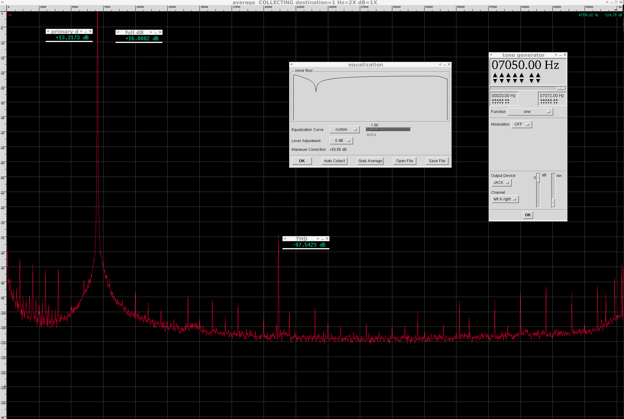Image resolution: width=624 pixels, height=419 pixels.
Task: Decrease rightmost digit of main tone frequency
Action: [538, 81]
